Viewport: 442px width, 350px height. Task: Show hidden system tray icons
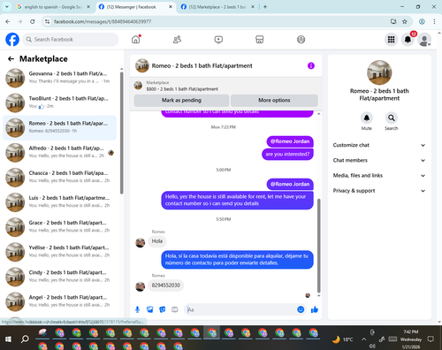tap(364, 339)
